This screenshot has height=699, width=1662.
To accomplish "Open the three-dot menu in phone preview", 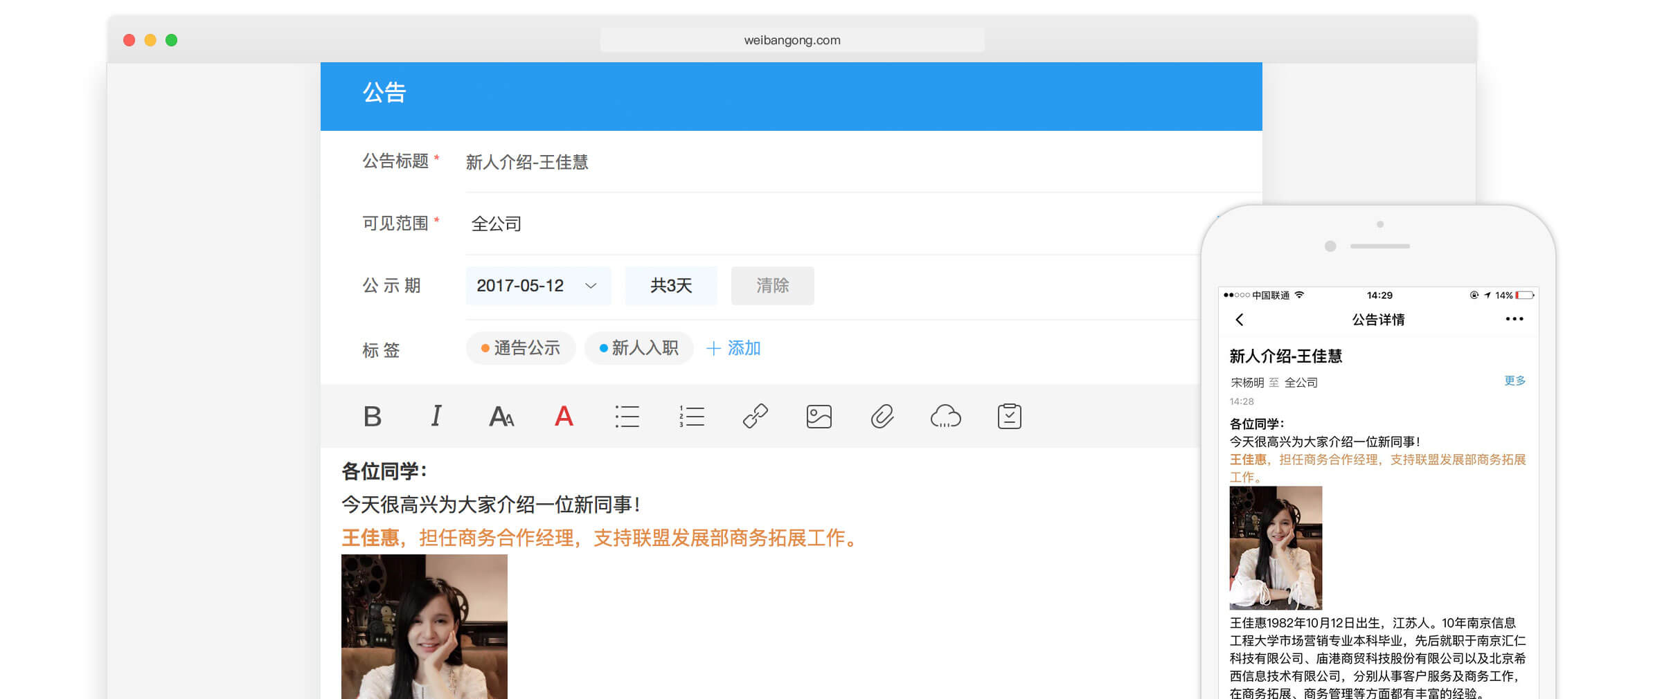I will point(1514,319).
